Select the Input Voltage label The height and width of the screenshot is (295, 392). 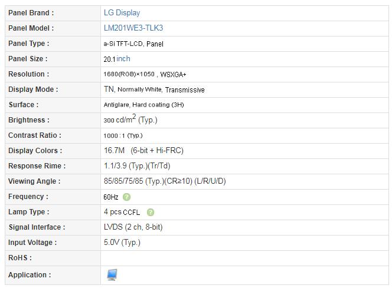pos(32,243)
